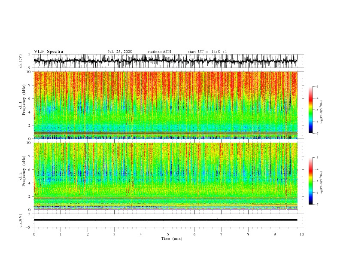
Task: Click the time axis tick label "9"
Action: (275, 234)
